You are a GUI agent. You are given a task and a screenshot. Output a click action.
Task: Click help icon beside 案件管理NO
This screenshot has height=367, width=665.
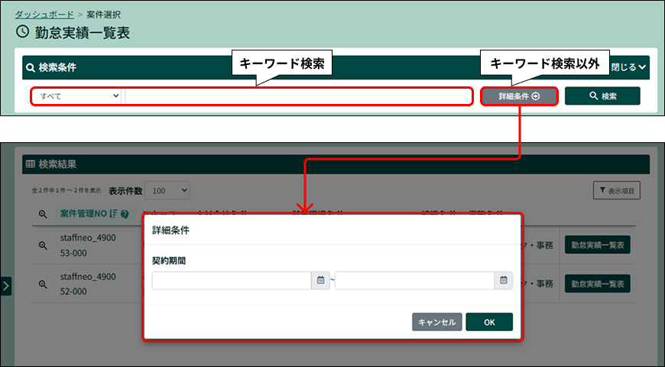tap(125, 214)
